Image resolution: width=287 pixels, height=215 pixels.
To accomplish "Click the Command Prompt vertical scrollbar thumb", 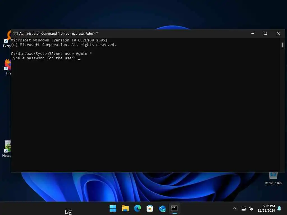I will [283, 45].
